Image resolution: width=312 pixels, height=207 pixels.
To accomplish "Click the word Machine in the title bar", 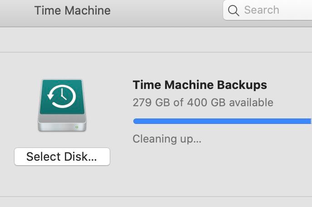I will click(88, 10).
